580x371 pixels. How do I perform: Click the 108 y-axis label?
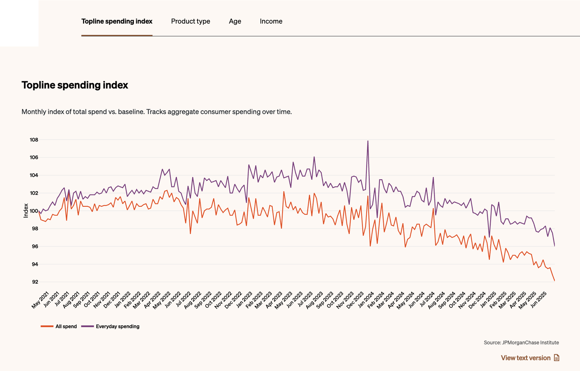coord(34,140)
